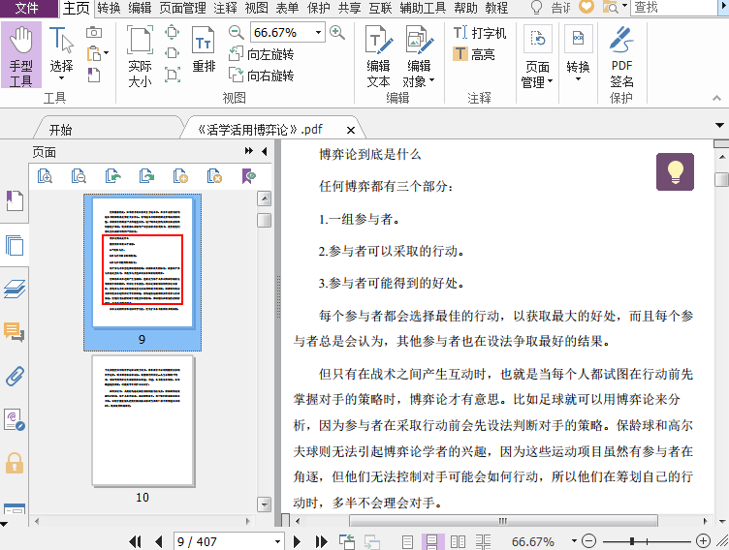Click PDF Sign (PDF签名)
This screenshot has width=729, height=550.
coord(621,56)
